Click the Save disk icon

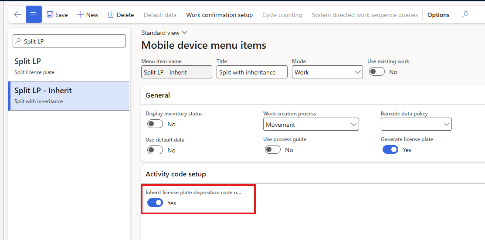tap(50, 14)
